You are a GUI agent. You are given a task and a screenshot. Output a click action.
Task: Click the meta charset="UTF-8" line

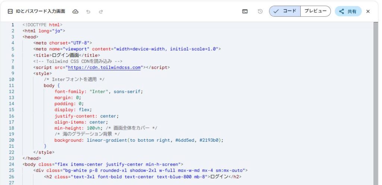[x=63, y=43]
